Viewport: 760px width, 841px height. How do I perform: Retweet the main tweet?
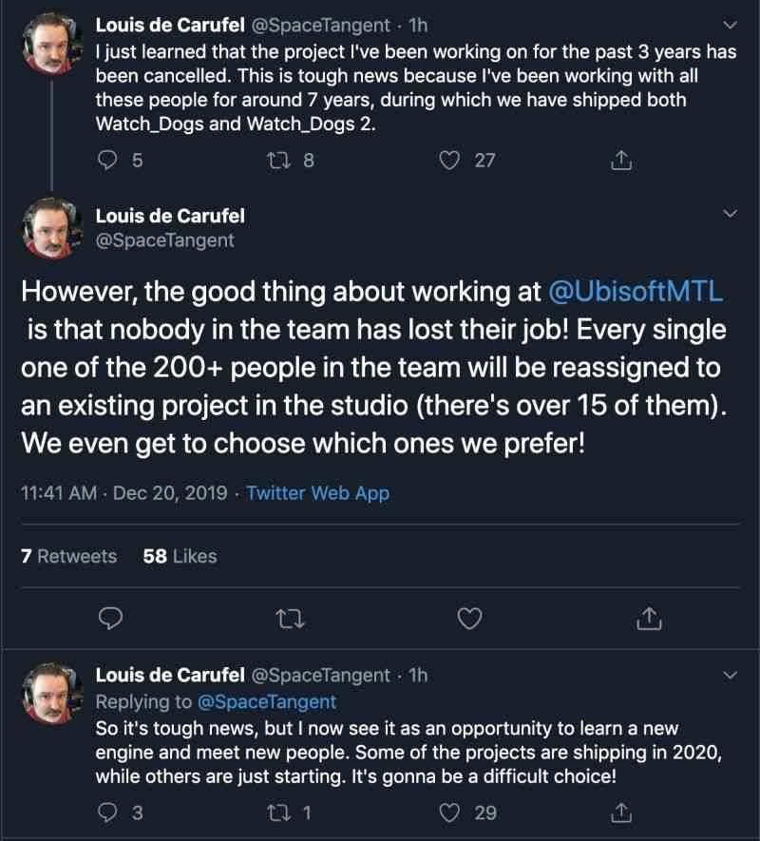coord(291,619)
